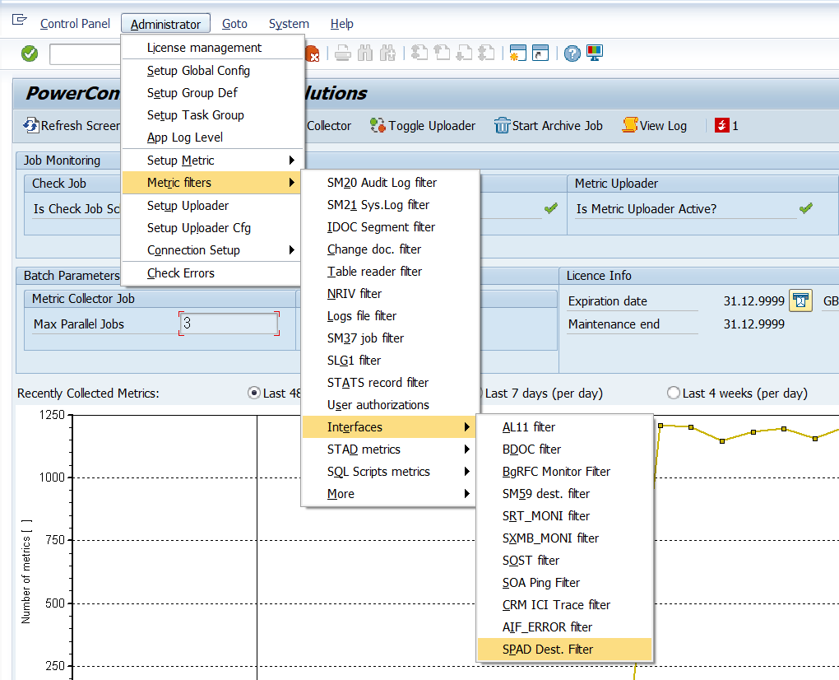Select SM59 dest. filter from Interfaces
The height and width of the screenshot is (680, 839).
click(546, 494)
